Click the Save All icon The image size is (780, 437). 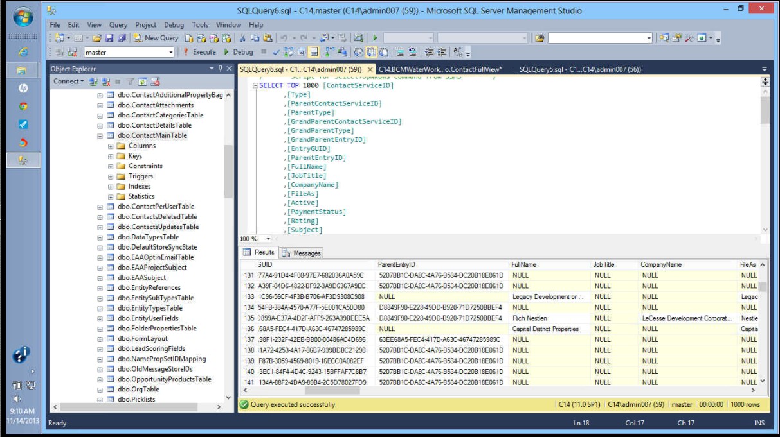point(122,38)
